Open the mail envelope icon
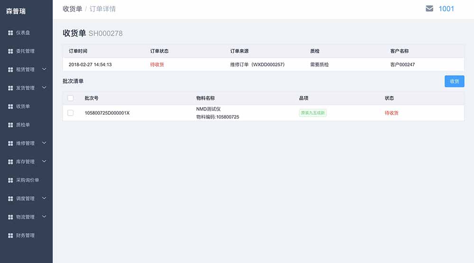The height and width of the screenshot is (263, 474). point(429,9)
